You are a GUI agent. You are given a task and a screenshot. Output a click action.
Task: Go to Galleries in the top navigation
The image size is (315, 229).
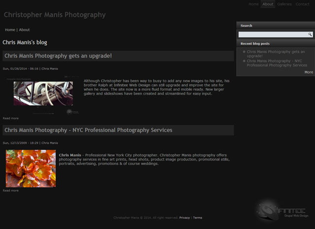(284, 4)
